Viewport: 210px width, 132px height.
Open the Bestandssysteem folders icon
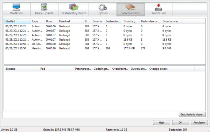pyautogui.click(x=73, y=7)
